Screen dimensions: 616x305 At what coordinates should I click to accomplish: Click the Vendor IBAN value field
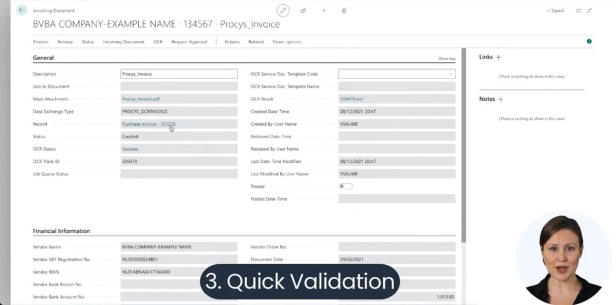179,272
